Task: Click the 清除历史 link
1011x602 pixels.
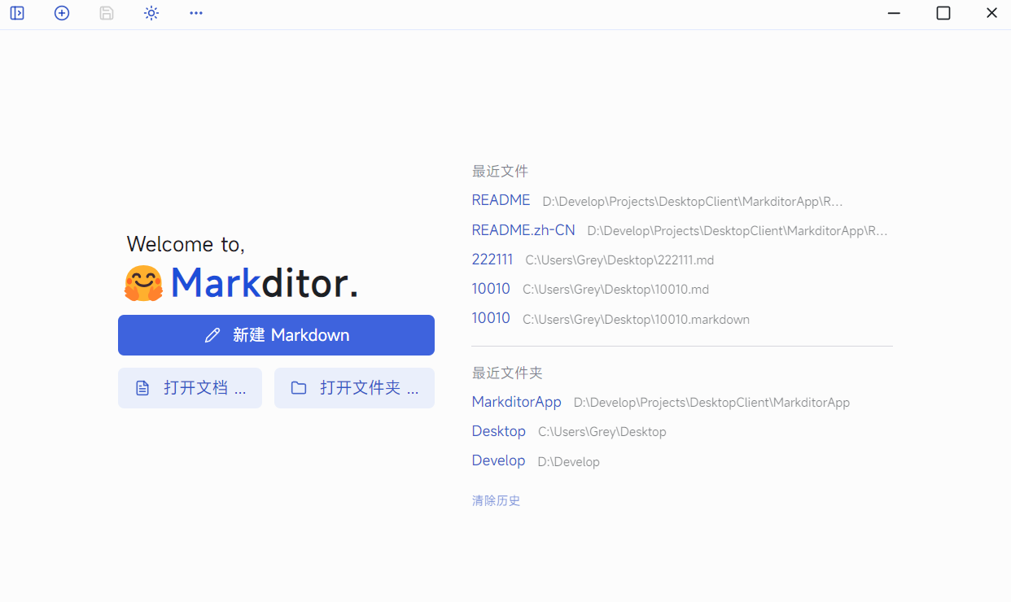Action: tap(496, 500)
